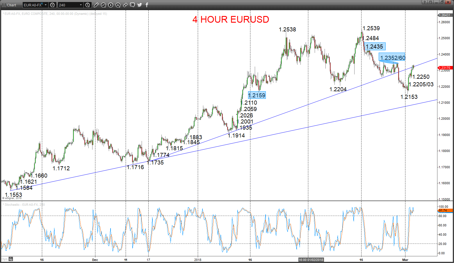
Task: Click the '4 HOUR EURUSD' chart title
Action: tap(231, 19)
